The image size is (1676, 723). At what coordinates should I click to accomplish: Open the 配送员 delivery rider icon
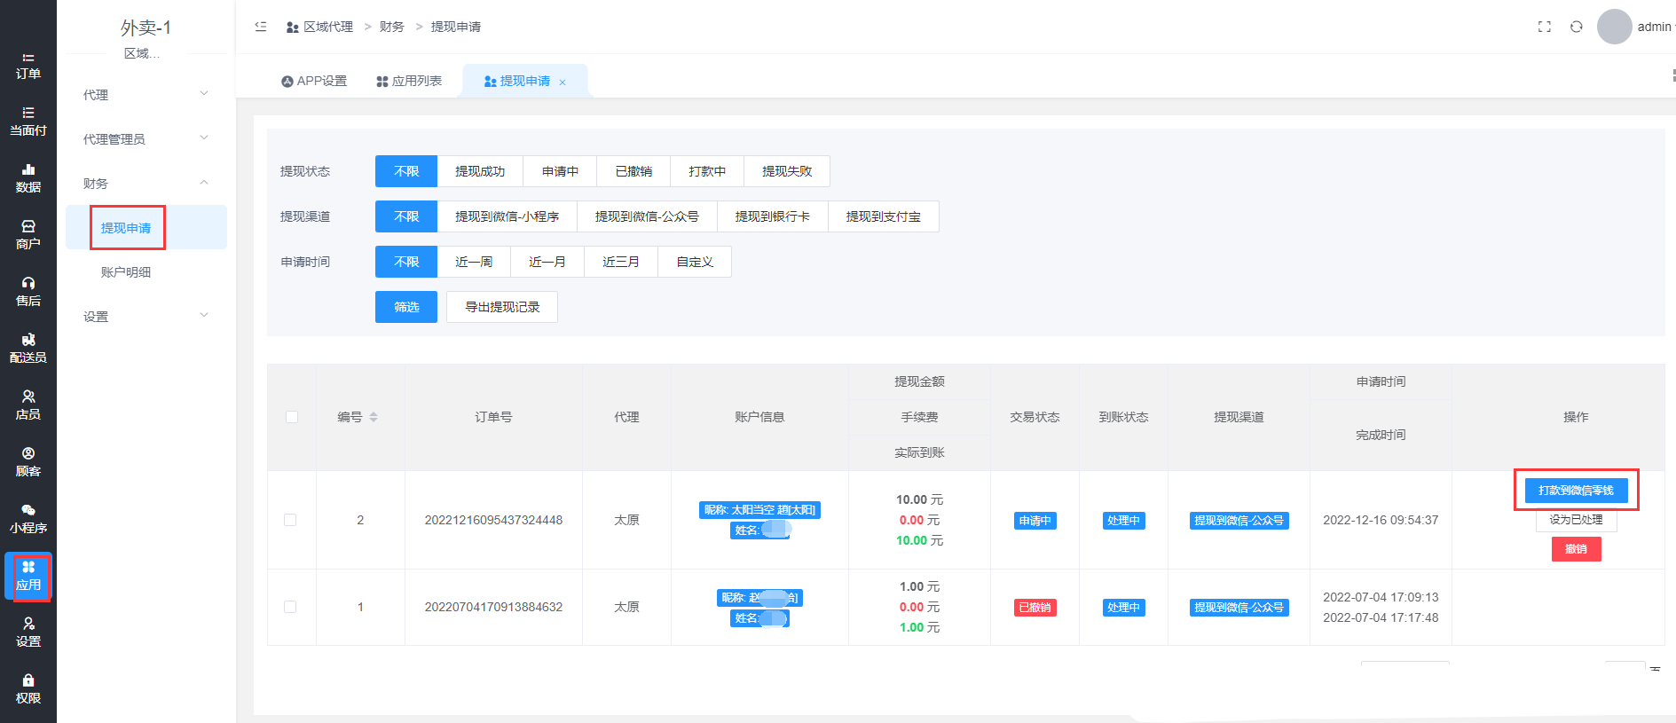tap(28, 349)
